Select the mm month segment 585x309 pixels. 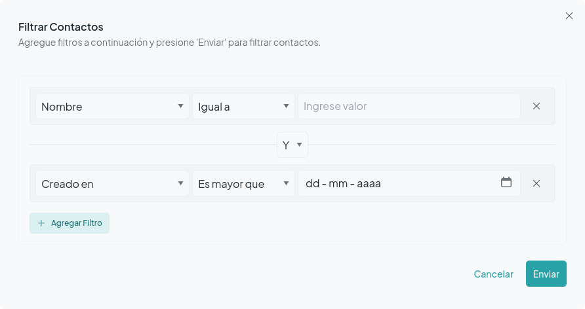point(338,183)
